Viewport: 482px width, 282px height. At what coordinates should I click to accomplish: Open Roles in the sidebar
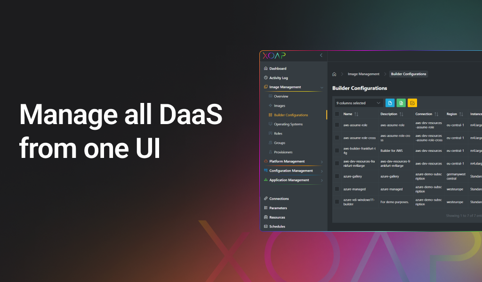pos(278,133)
